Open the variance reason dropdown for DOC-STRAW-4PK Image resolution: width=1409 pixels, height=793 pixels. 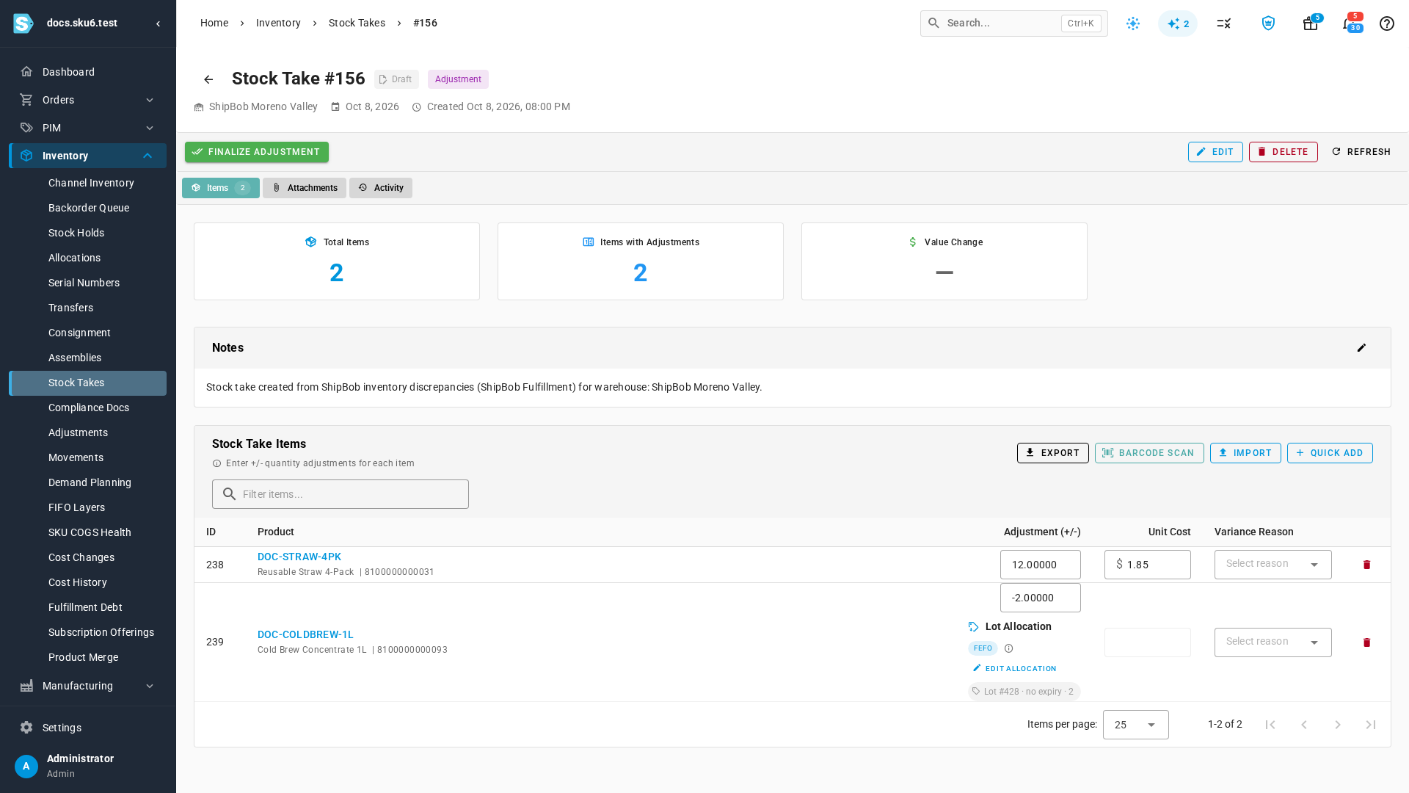[1273, 565]
